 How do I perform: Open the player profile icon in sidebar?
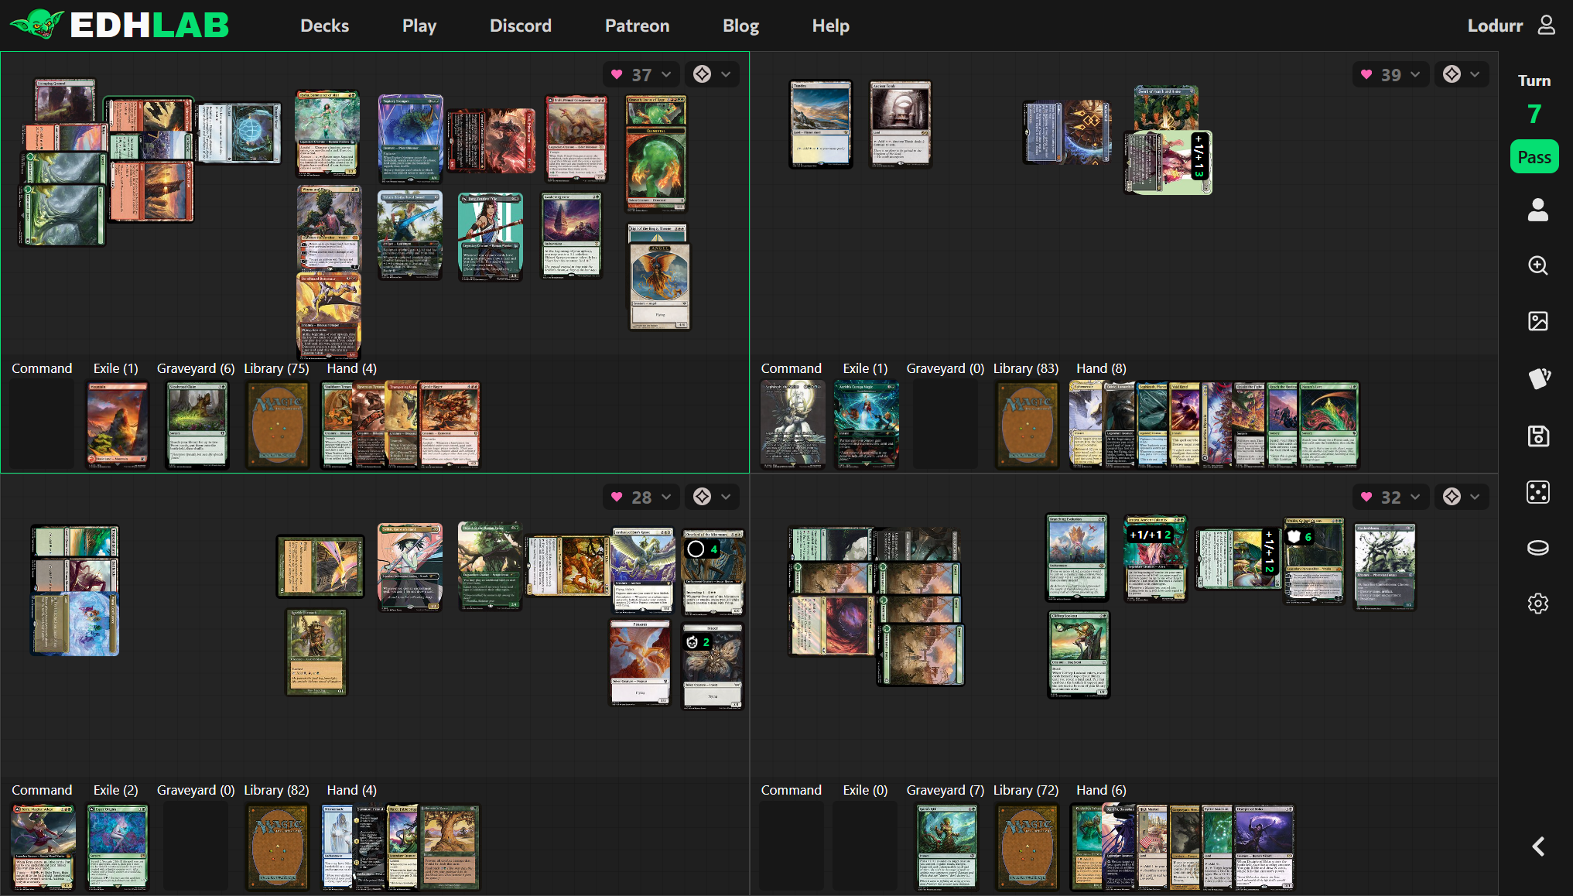(1538, 210)
